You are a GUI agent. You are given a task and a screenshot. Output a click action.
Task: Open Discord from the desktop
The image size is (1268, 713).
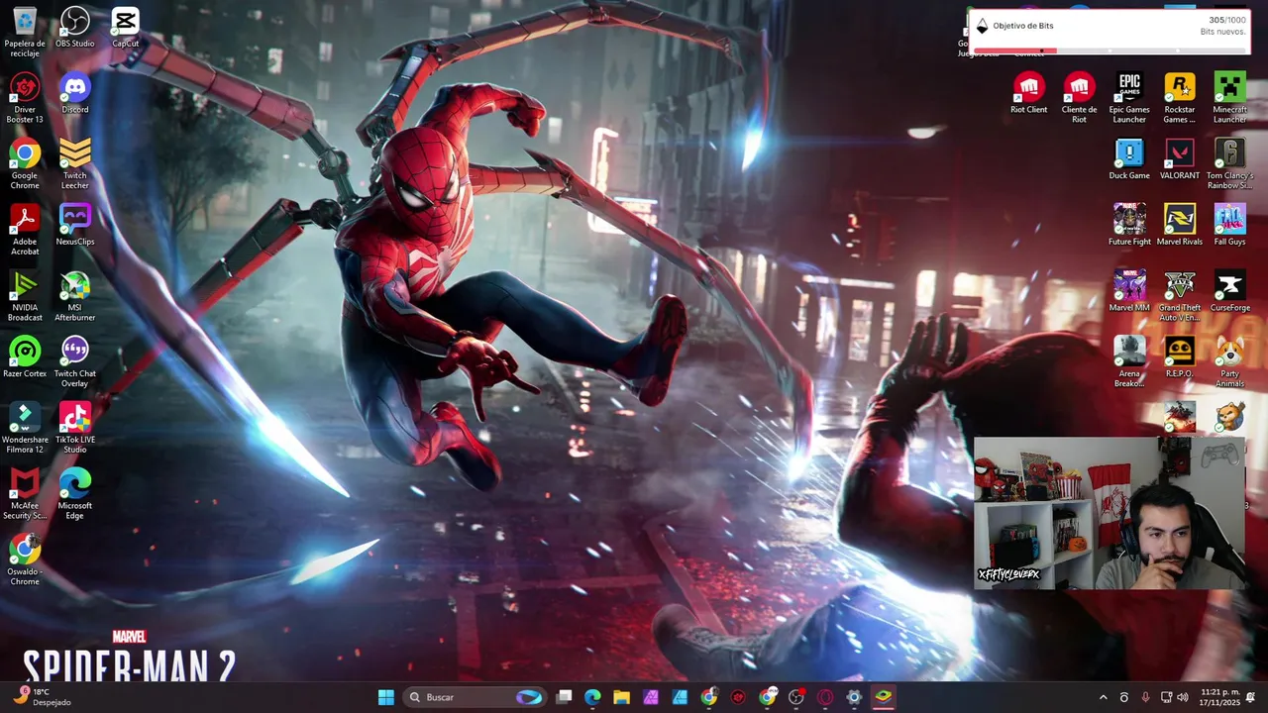(x=75, y=93)
